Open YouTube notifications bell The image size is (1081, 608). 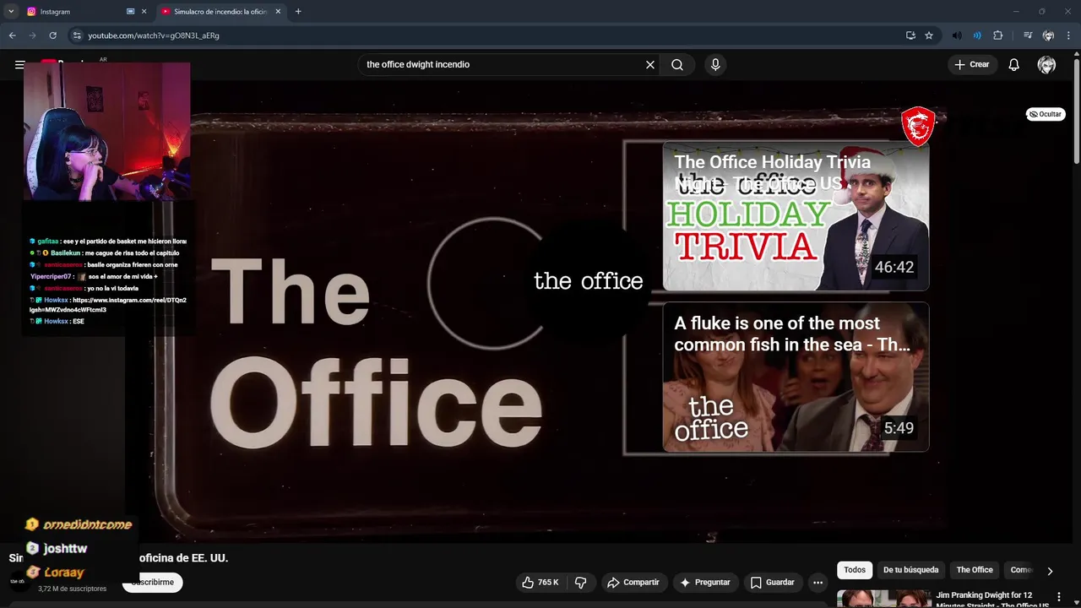[x=1014, y=64]
